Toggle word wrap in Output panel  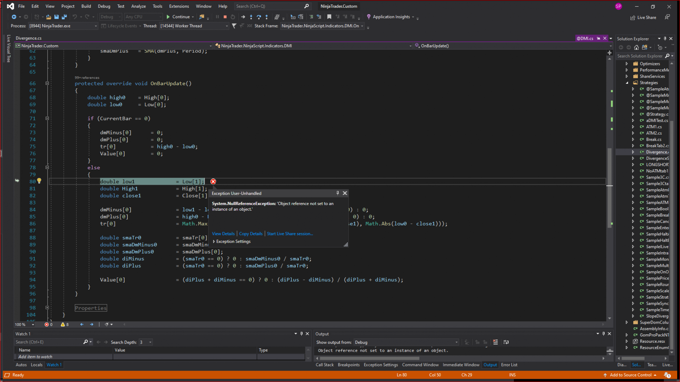tap(506, 342)
